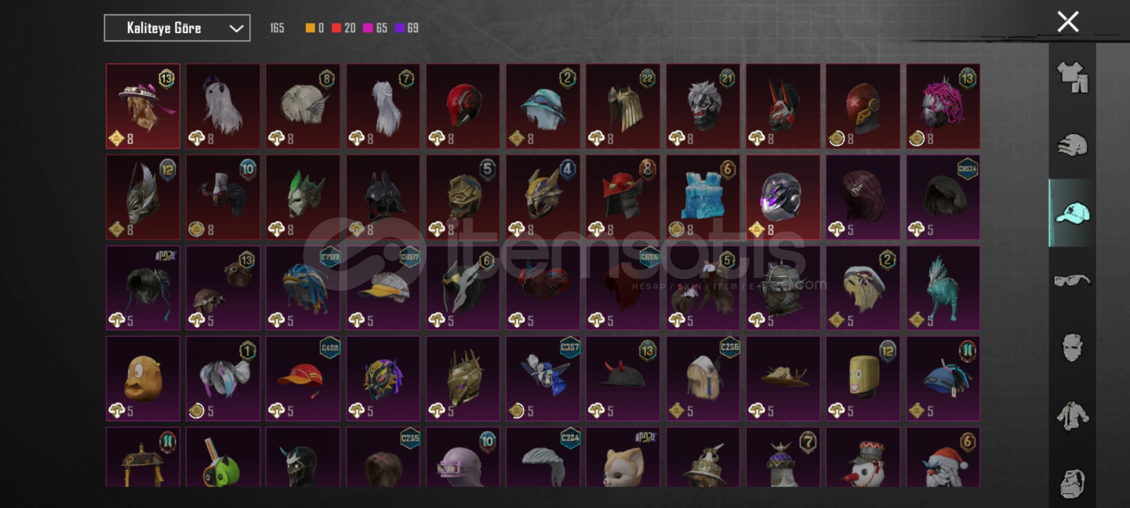Image resolution: width=1130 pixels, height=508 pixels.
Task: Select the yellow smiley can helmet
Action: [863, 378]
